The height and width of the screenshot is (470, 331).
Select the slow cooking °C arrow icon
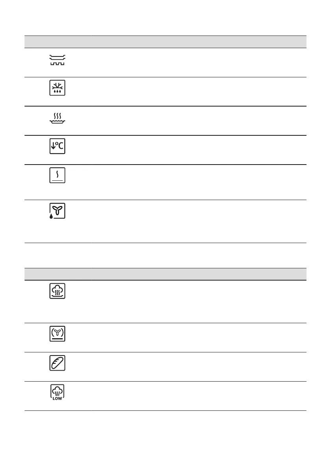pyautogui.click(x=58, y=147)
